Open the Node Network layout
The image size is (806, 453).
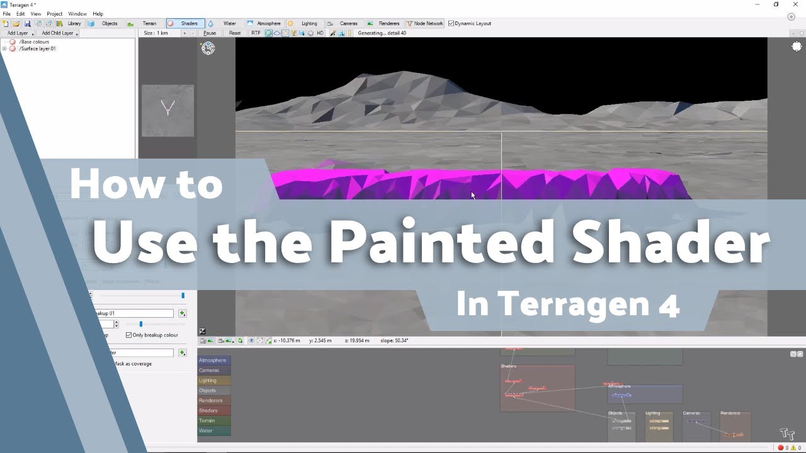tap(425, 23)
